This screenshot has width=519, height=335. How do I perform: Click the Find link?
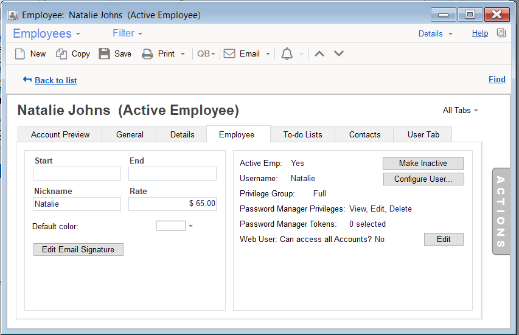click(497, 80)
